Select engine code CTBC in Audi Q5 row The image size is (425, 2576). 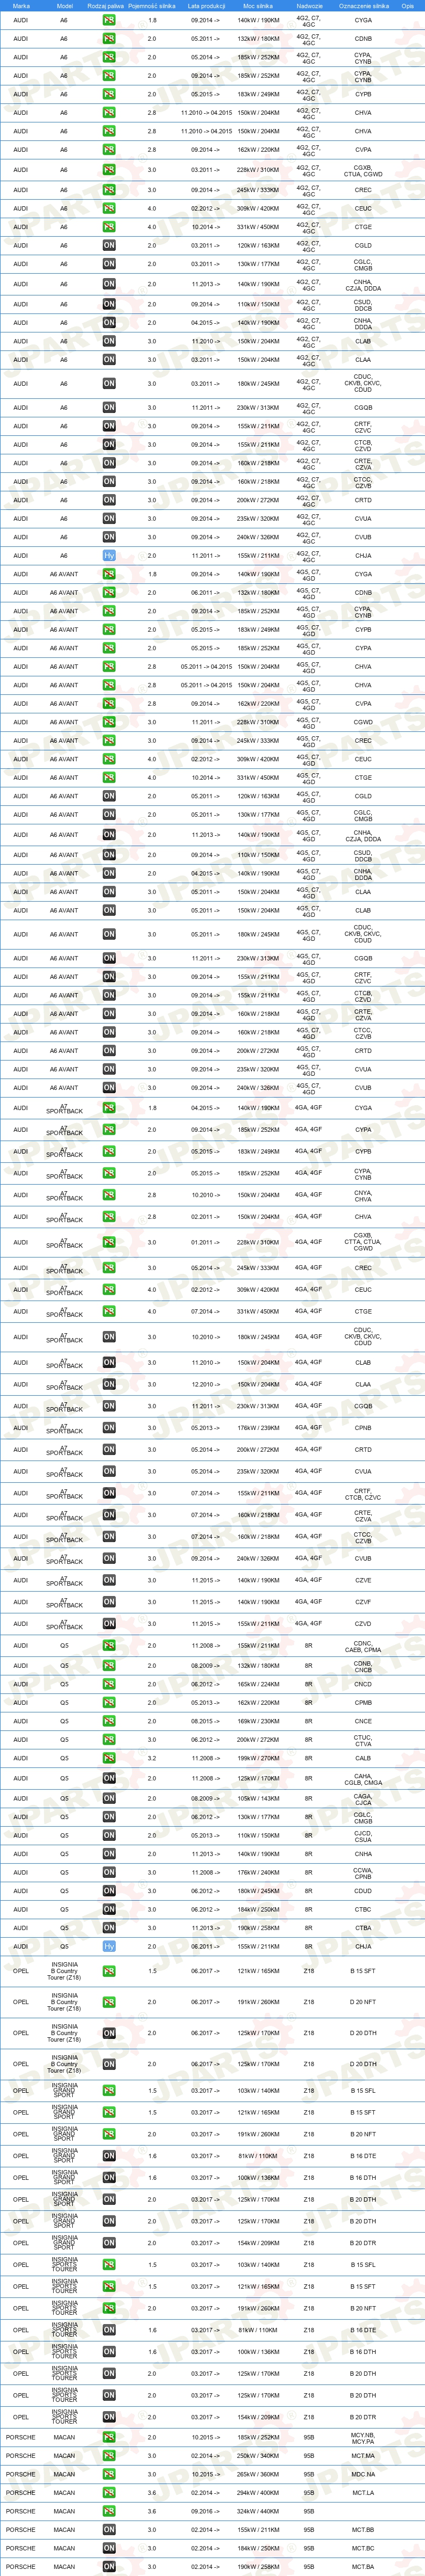tap(363, 1909)
